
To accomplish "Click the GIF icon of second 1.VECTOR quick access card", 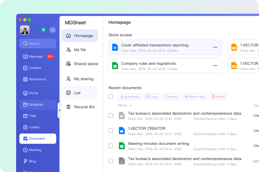I will (234, 66).
